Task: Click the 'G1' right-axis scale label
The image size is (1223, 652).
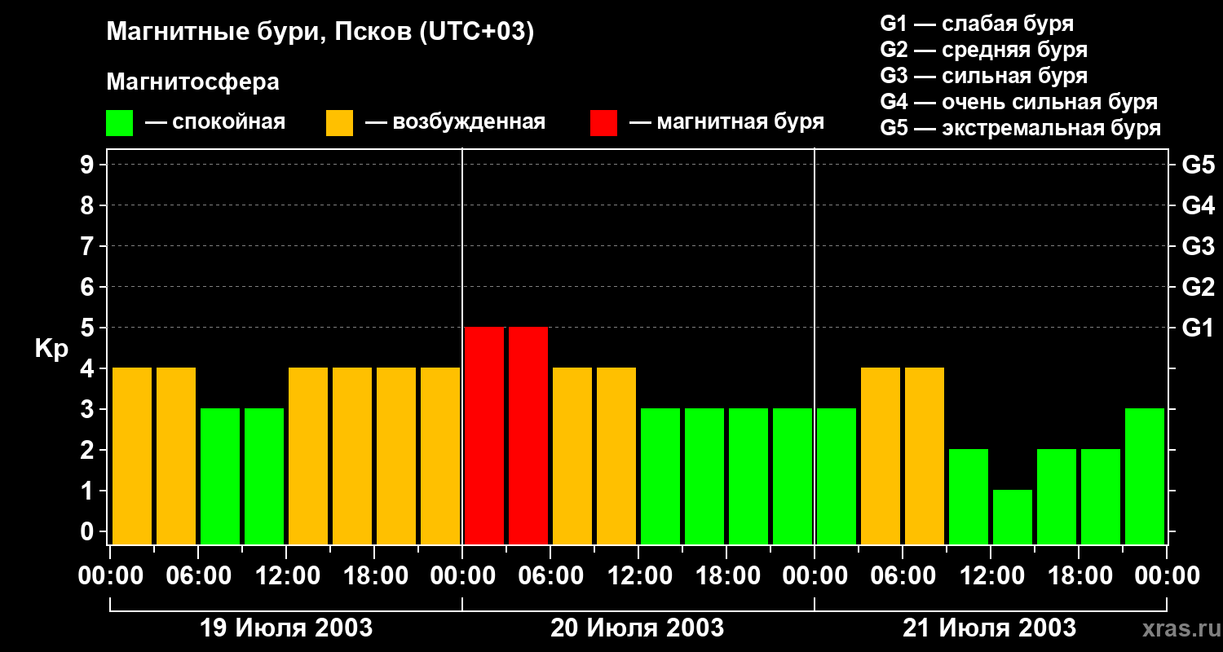Action: point(1198,328)
